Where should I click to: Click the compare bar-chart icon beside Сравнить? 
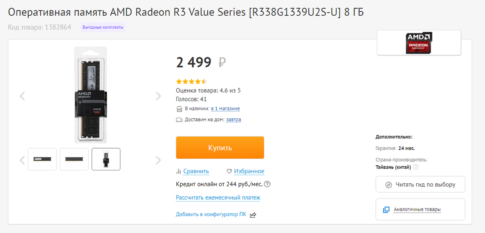tap(179, 171)
